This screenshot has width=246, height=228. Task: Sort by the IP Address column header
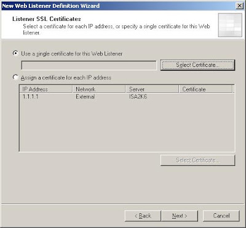click(x=46, y=89)
